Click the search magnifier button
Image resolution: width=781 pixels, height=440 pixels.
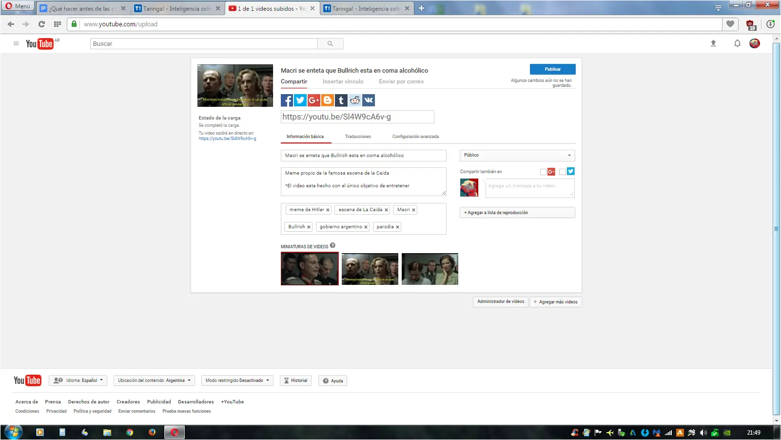[x=330, y=44]
